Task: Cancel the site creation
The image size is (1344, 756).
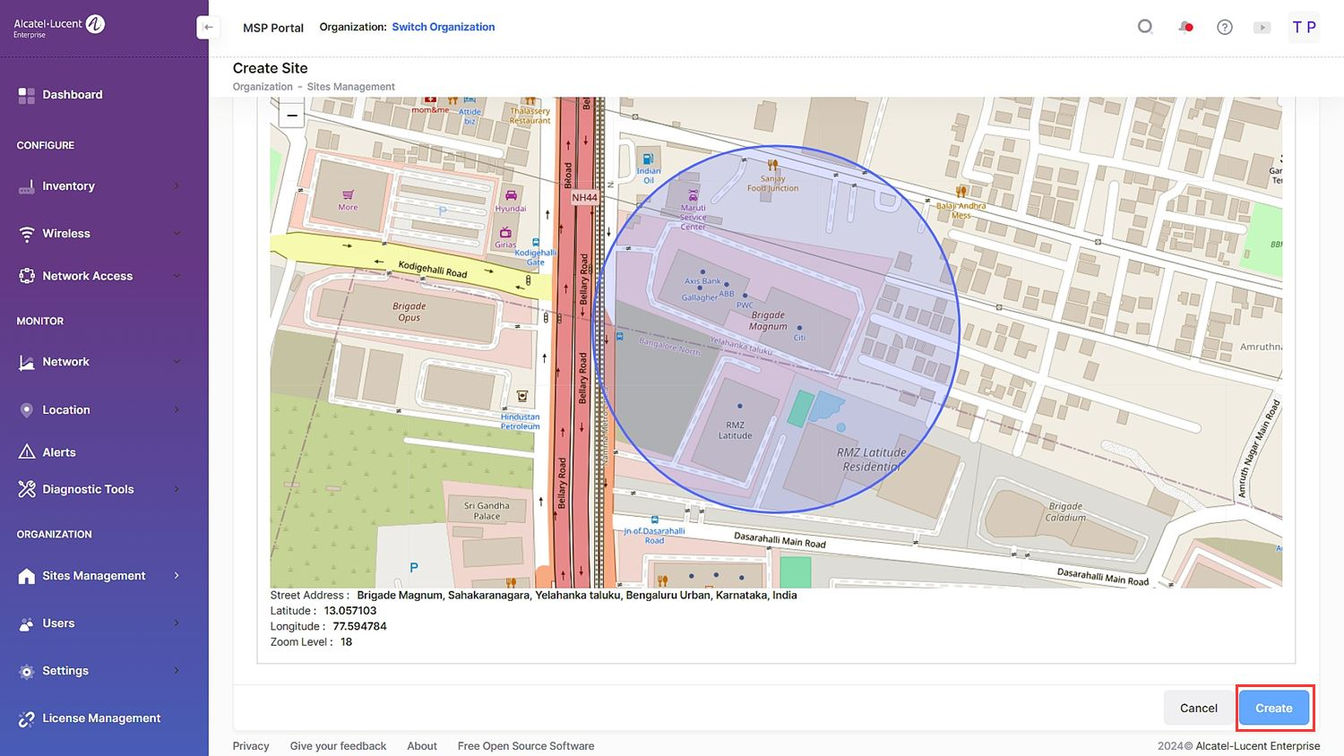Action: (x=1198, y=708)
